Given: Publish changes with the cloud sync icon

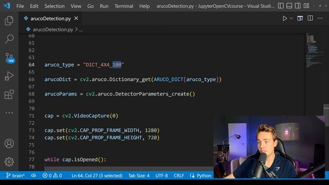Looking at the screenshot, I should (x=33, y=175).
